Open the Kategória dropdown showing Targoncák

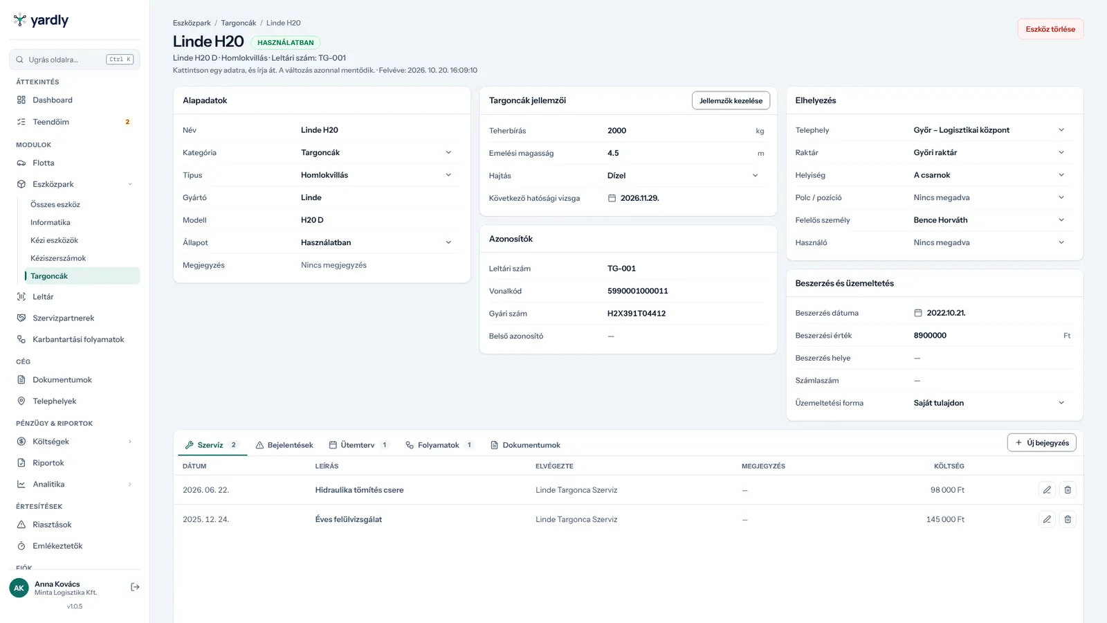(378, 152)
